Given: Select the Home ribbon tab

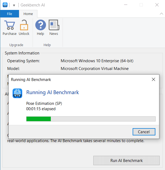Looking at the screenshot, I should pos(28,14).
